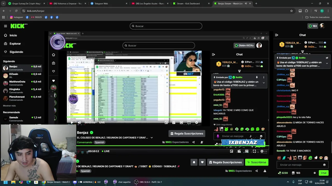The width and height of the screenshot is (332, 186).
Task: Click the inner Obtén KICKs button
Action: [x=244, y=45]
